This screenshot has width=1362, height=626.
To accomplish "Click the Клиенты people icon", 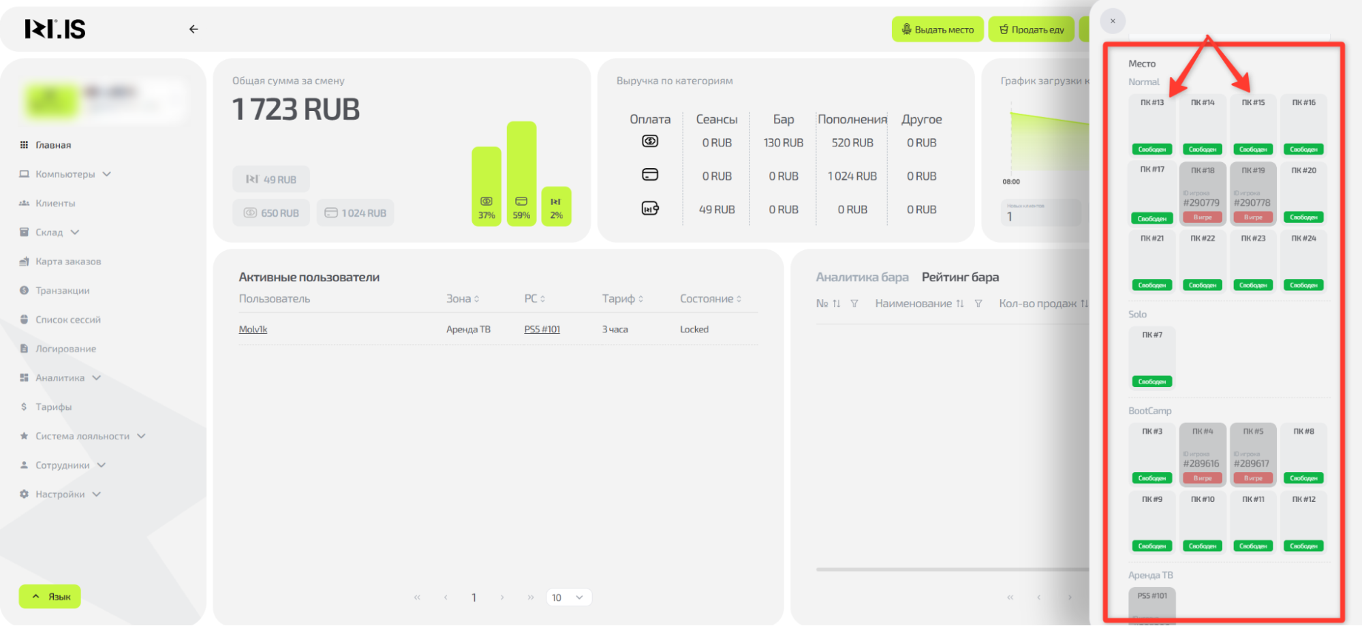I will coord(24,203).
